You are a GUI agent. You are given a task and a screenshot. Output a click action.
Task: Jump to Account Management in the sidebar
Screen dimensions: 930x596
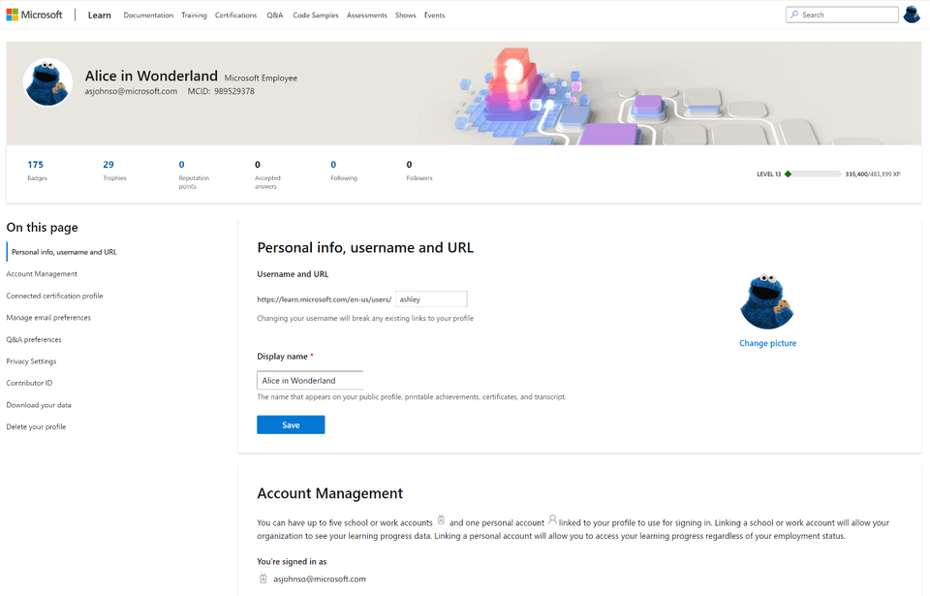[x=42, y=273]
